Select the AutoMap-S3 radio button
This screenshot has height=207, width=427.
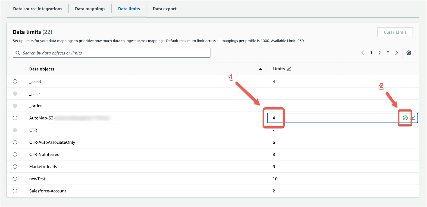[15, 118]
